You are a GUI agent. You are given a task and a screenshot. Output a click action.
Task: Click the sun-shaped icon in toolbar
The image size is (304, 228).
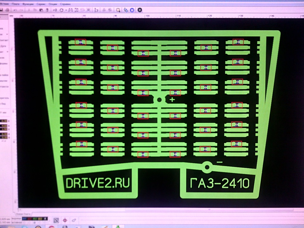89,10
